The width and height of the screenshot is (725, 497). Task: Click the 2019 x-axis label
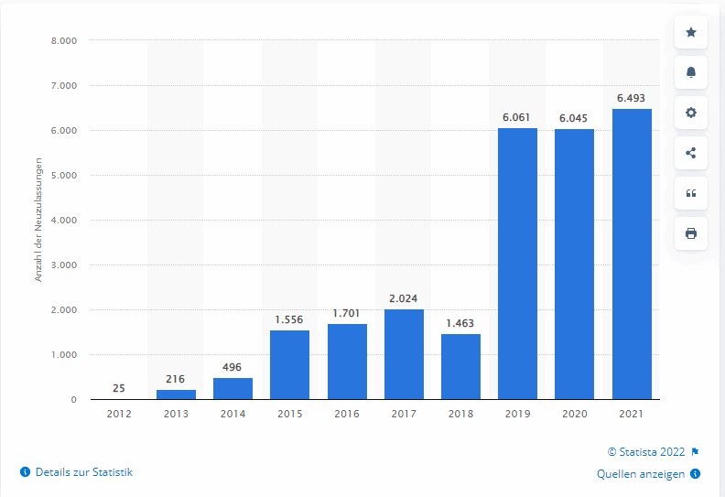coord(517,414)
